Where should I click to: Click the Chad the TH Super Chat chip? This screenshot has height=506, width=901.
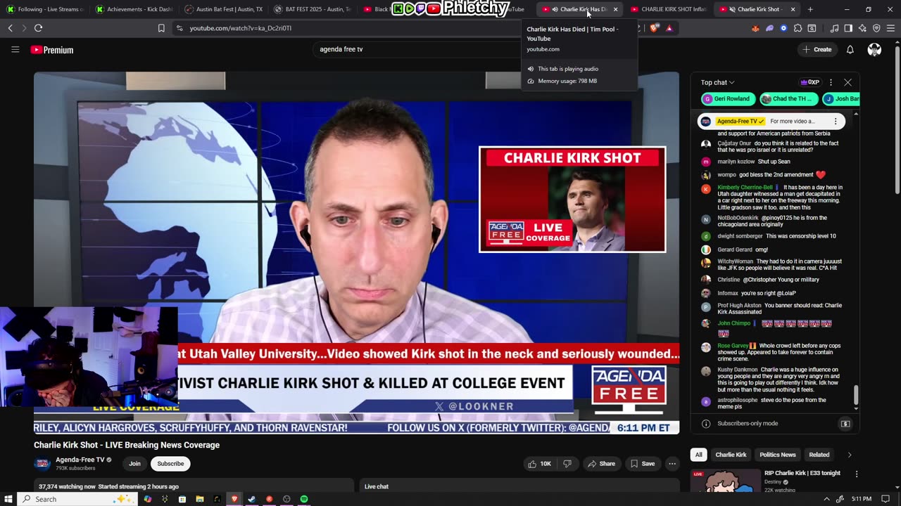click(789, 99)
